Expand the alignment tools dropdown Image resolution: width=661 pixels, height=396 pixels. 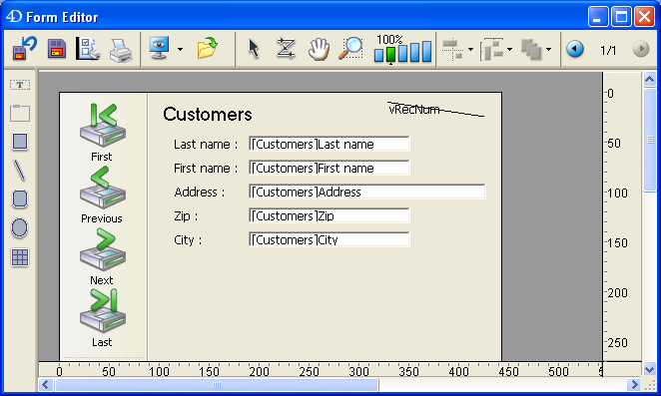[x=470, y=49]
